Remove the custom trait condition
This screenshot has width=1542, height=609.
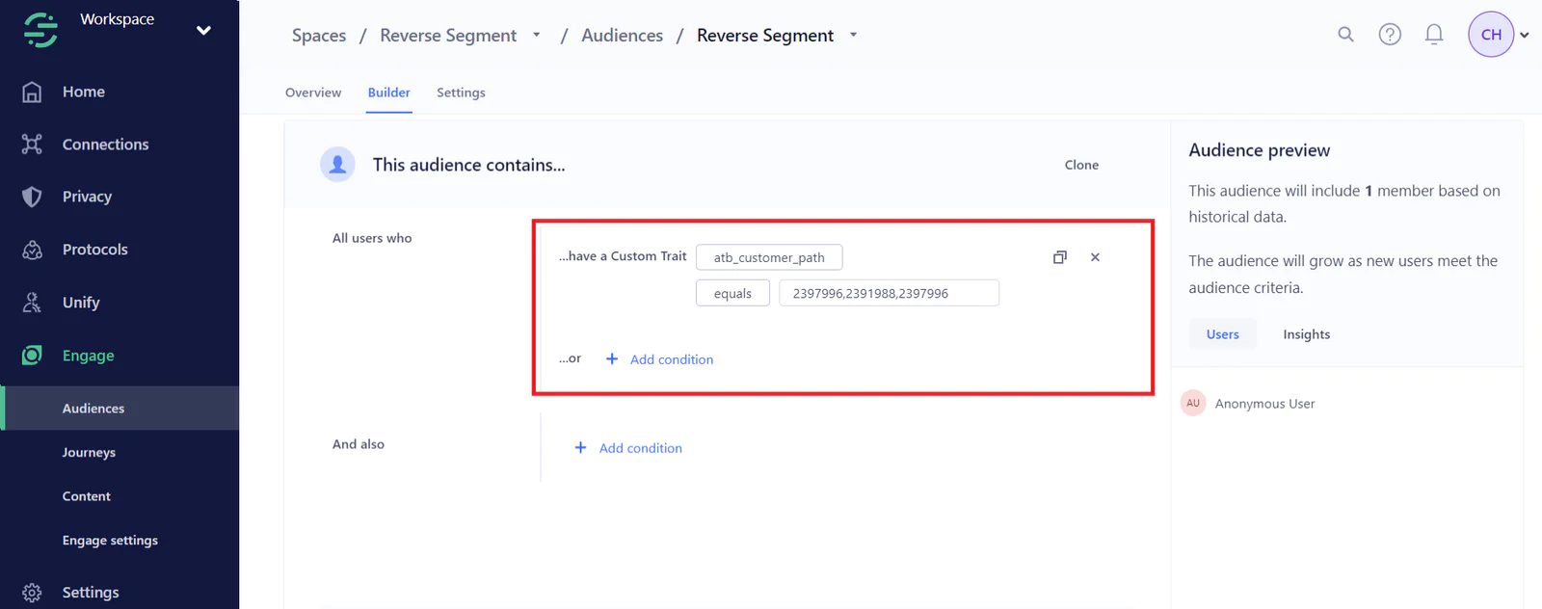(1095, 257)
